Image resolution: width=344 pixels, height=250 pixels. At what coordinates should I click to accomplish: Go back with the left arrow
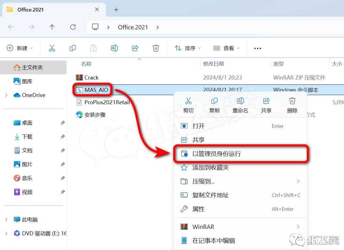pyautogui.click(x=11, y=27)
